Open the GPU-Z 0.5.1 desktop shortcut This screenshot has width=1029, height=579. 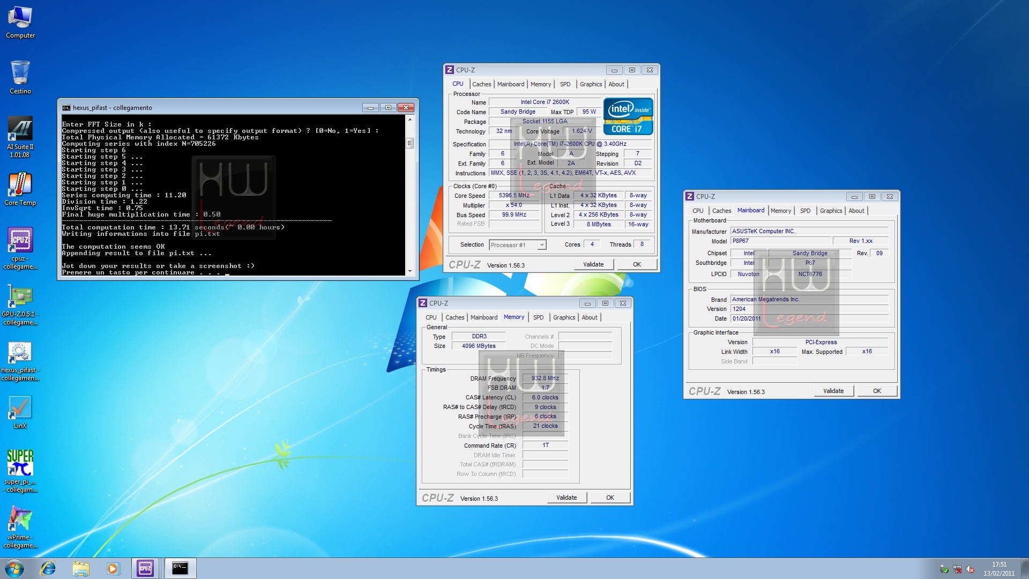point(20,305)
